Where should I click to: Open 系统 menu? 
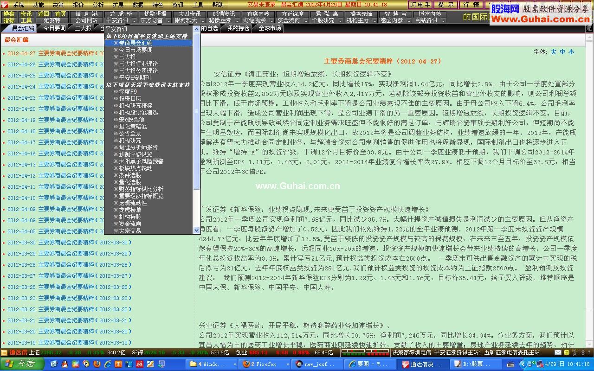pyautogui.click(x=18, y=5)
